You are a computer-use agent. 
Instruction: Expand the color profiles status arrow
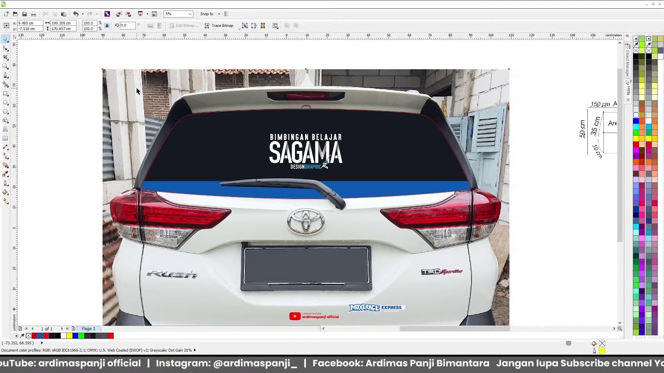[195, 350]
